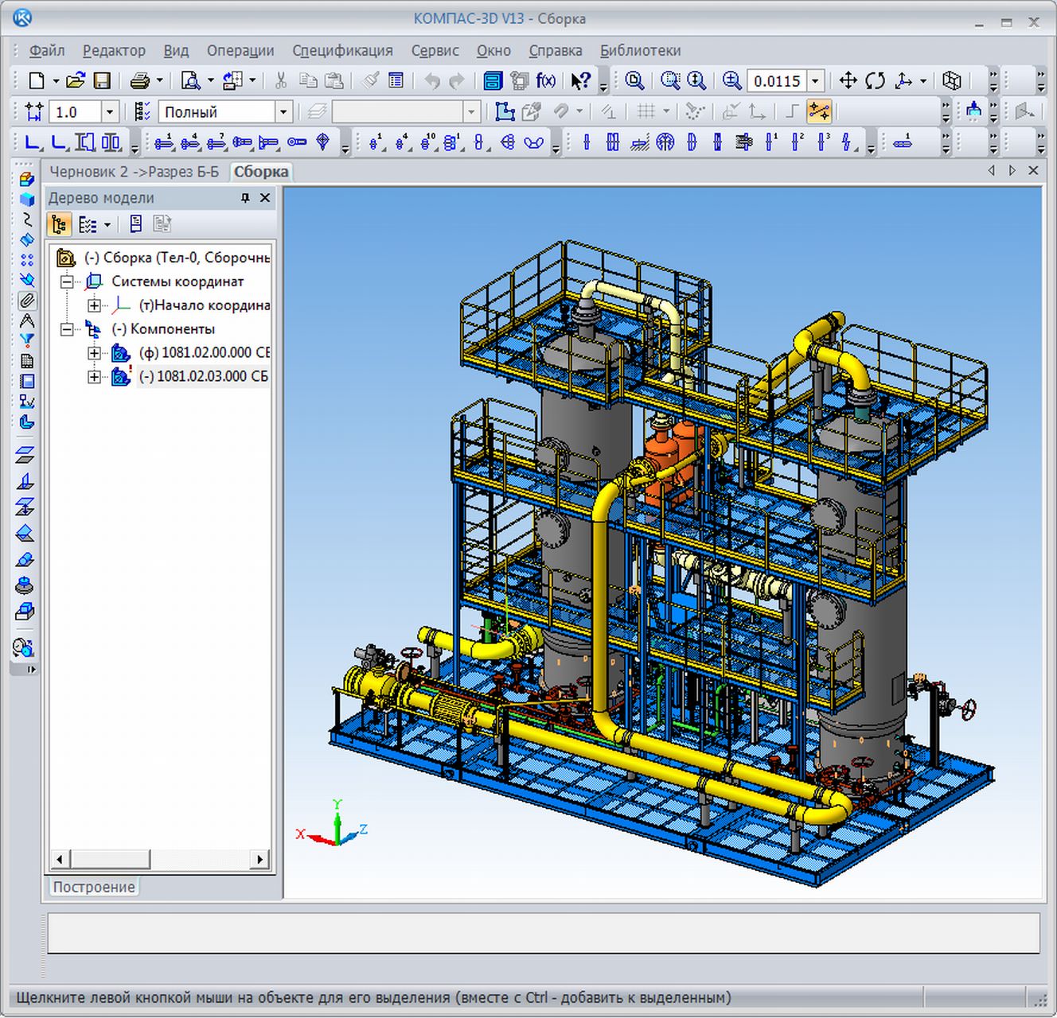Click the Построение tab below the tree
The width and height of the screenshot is (1057, 1018).
[94, 887]
